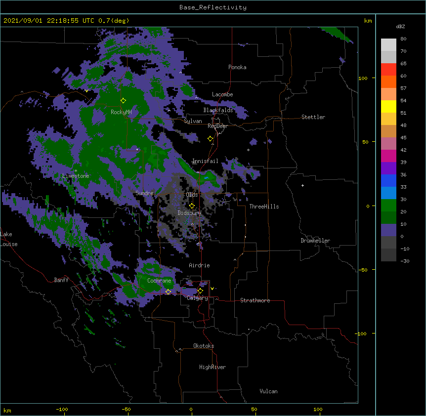Click the 100 tick on the right axis
Screen dimensions: 426x416
(363, 78)
